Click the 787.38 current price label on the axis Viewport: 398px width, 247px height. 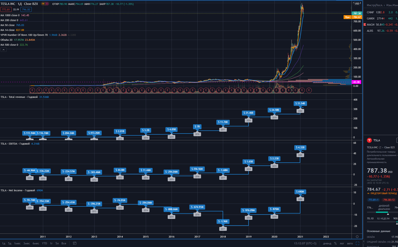357,13
